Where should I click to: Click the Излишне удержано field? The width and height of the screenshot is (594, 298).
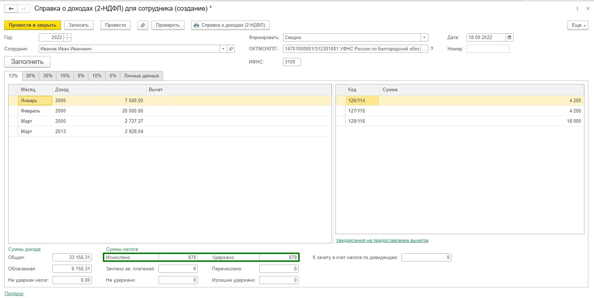click(x=279, y=280)
